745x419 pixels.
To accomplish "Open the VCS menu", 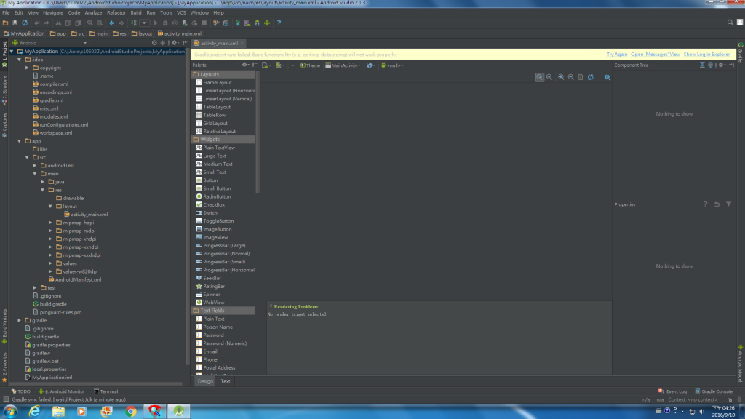I will pyautogui.click(x=181, y=13).
